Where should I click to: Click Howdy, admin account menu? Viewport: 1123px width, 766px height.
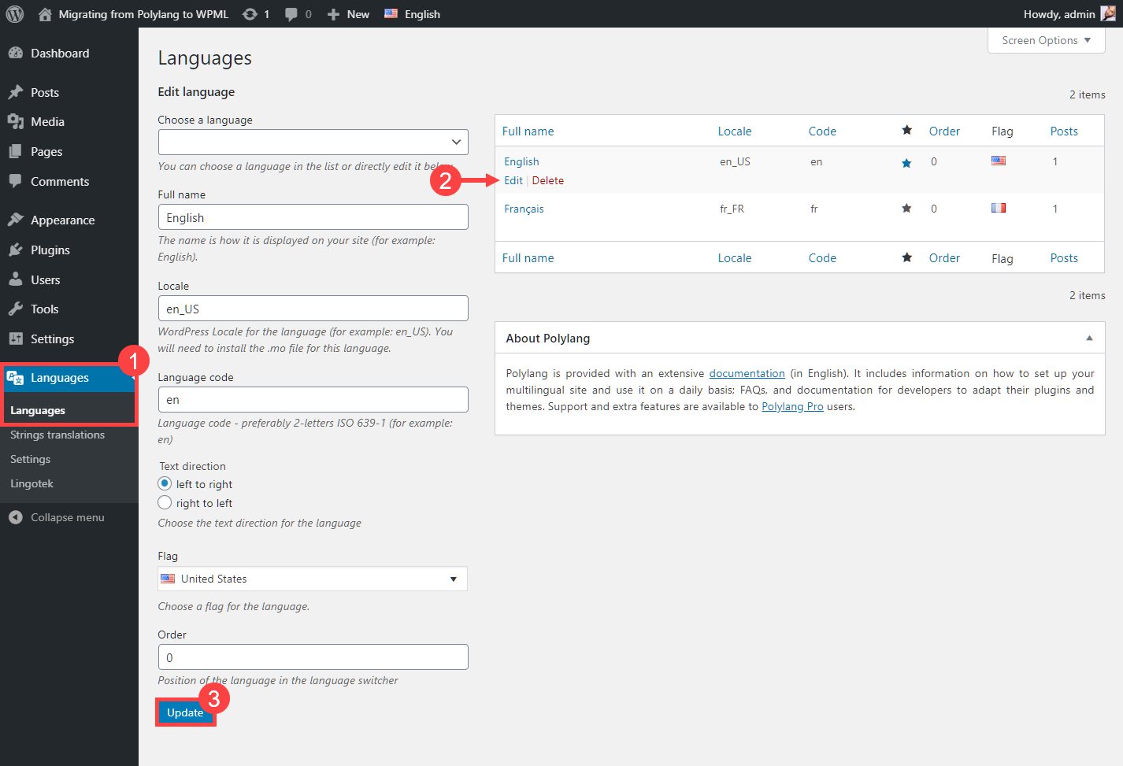pyautogui.click(x=1069, y=14)
